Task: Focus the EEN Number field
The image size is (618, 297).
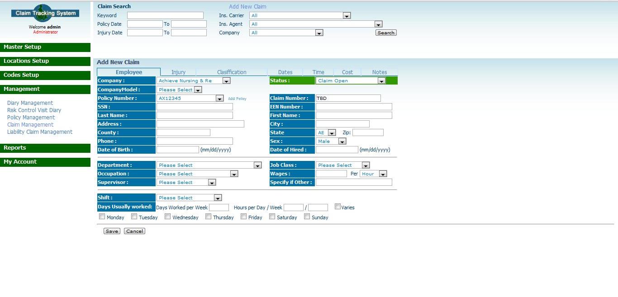Action: [354, 107]
